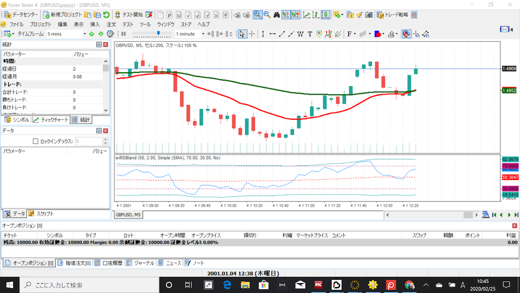Open the タイムフレーム 5 mins dropdown
520x293 pixels.
pos(84,34)
